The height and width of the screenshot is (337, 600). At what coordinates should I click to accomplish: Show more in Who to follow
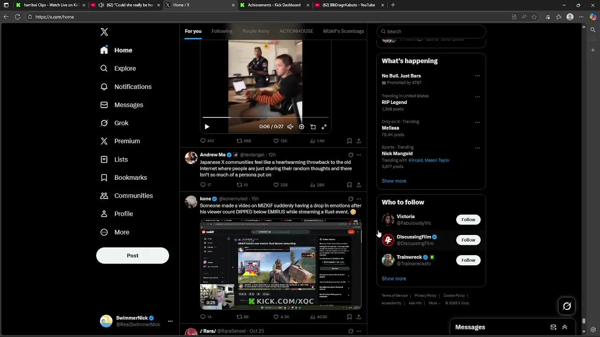394,278
